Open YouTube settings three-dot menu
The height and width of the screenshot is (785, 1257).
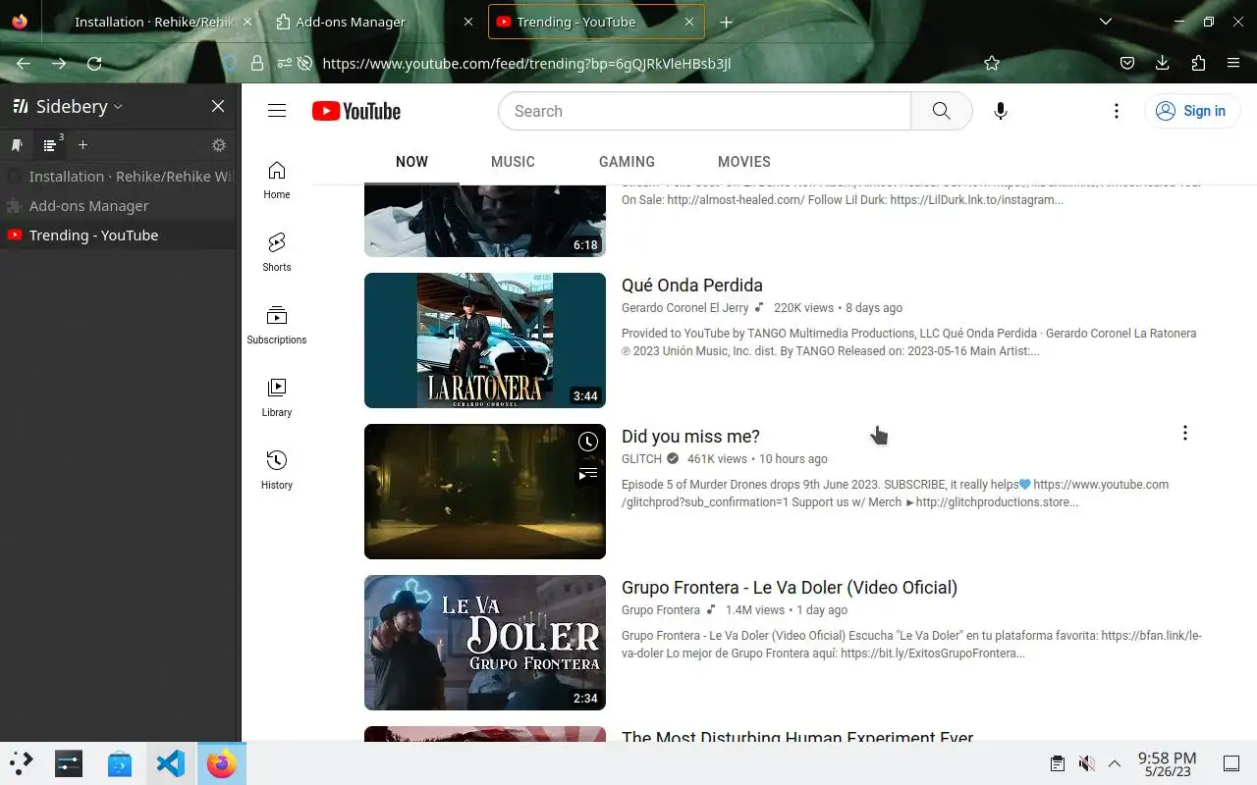click(x=1116, y=111)
